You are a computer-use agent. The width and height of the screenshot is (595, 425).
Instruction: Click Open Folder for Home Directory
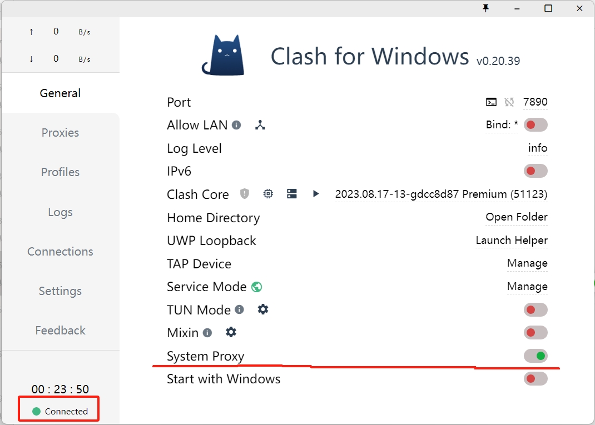point(517,217)
